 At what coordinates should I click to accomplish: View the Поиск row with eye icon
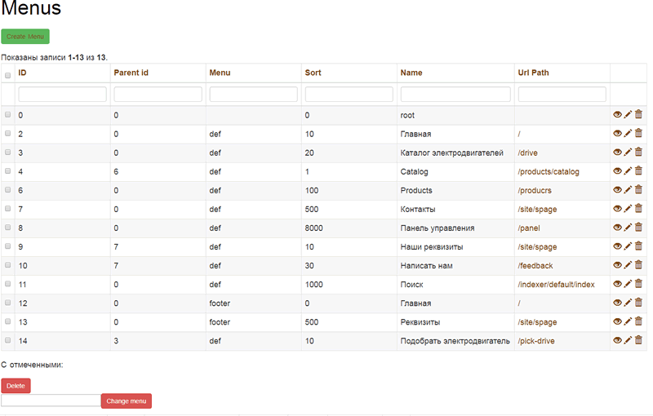[617, 284]
